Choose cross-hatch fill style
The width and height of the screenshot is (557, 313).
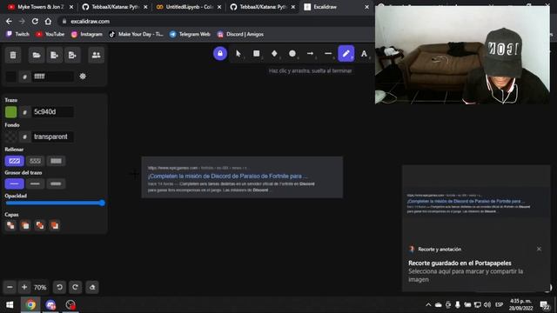tap(35, 161)
